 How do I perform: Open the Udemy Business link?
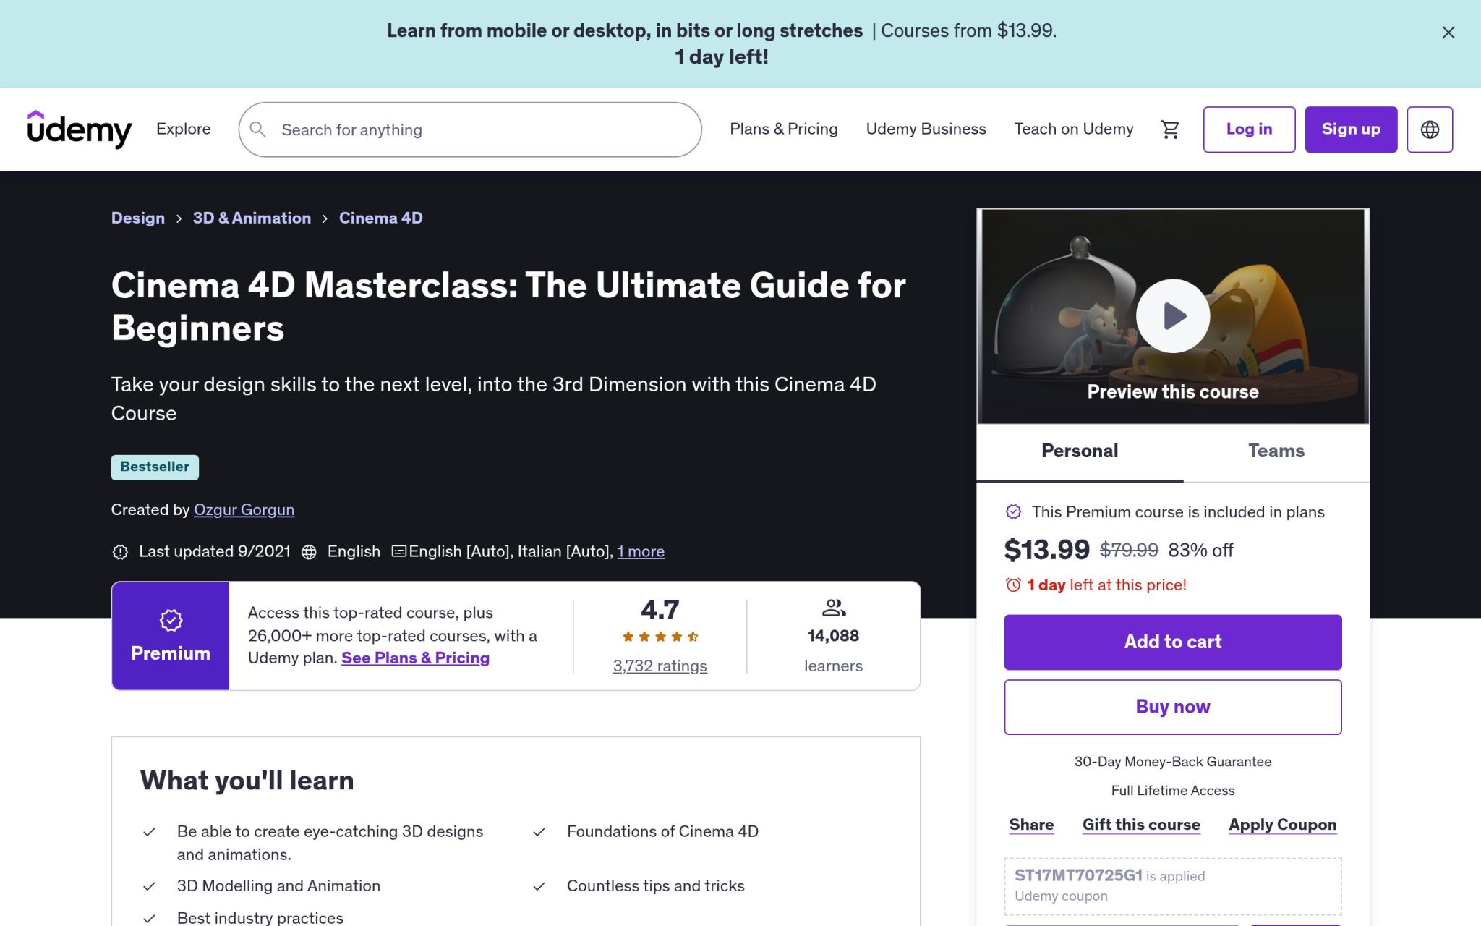[x=926, y=129]
